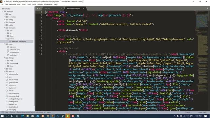The width and height of the screenshot is (210, 118).
Task: Switch to the inactive first tab
Action: [47, 9]
